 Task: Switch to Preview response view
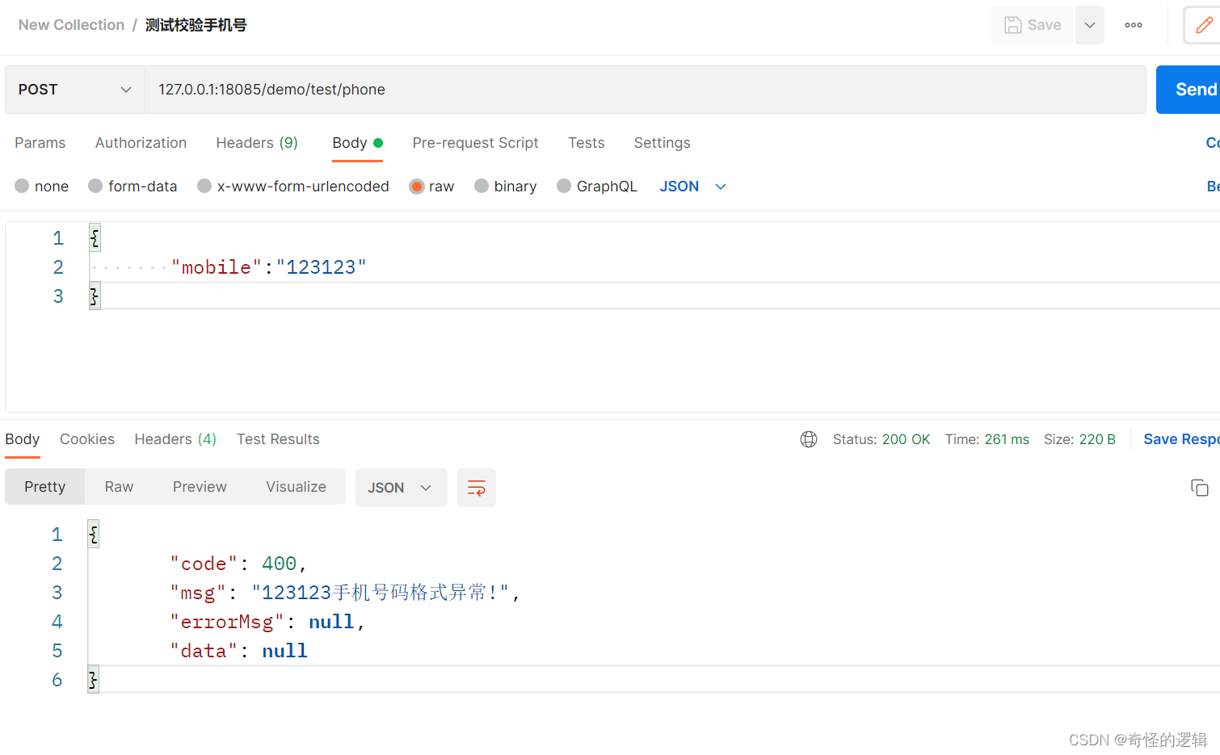pyautogui.click(x=200, y=487)
